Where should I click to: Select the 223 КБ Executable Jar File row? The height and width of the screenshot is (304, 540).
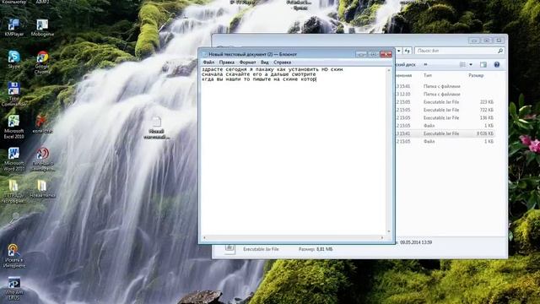click(x=445, y=102)
